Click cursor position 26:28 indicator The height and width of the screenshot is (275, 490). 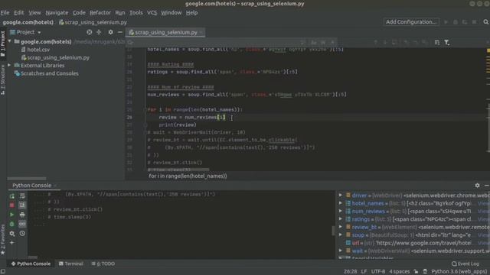click(351, 272)
